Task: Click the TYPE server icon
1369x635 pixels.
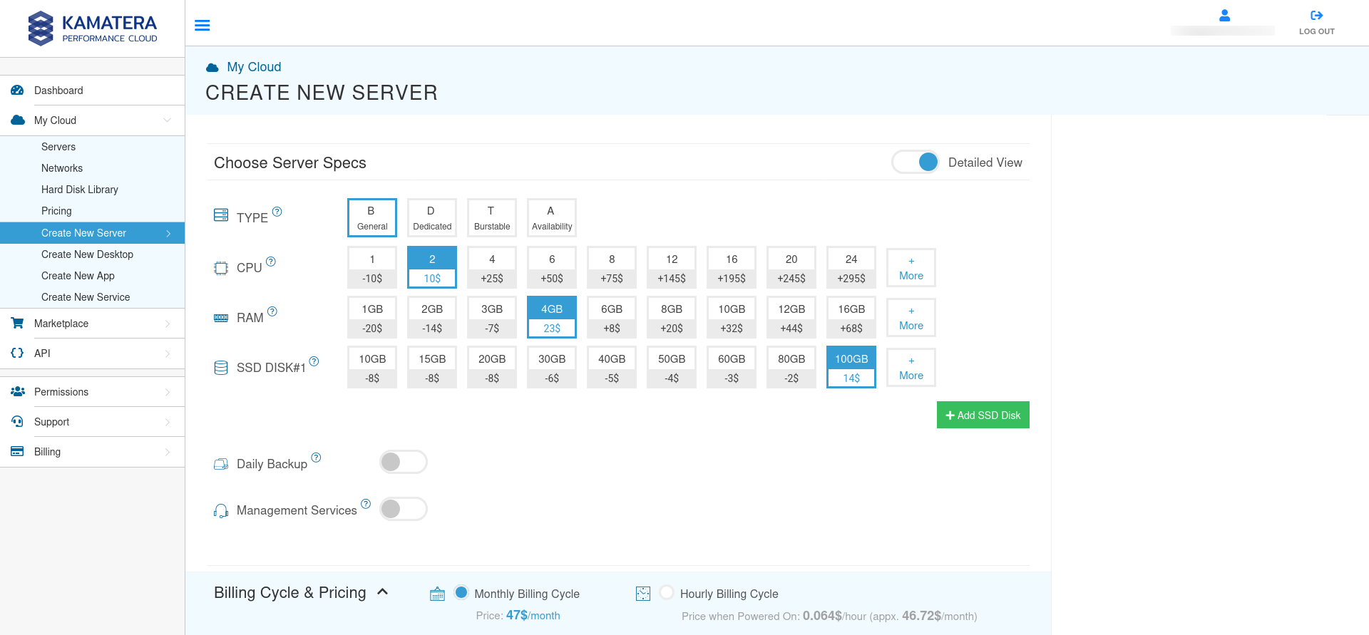Action: point(221,215)
